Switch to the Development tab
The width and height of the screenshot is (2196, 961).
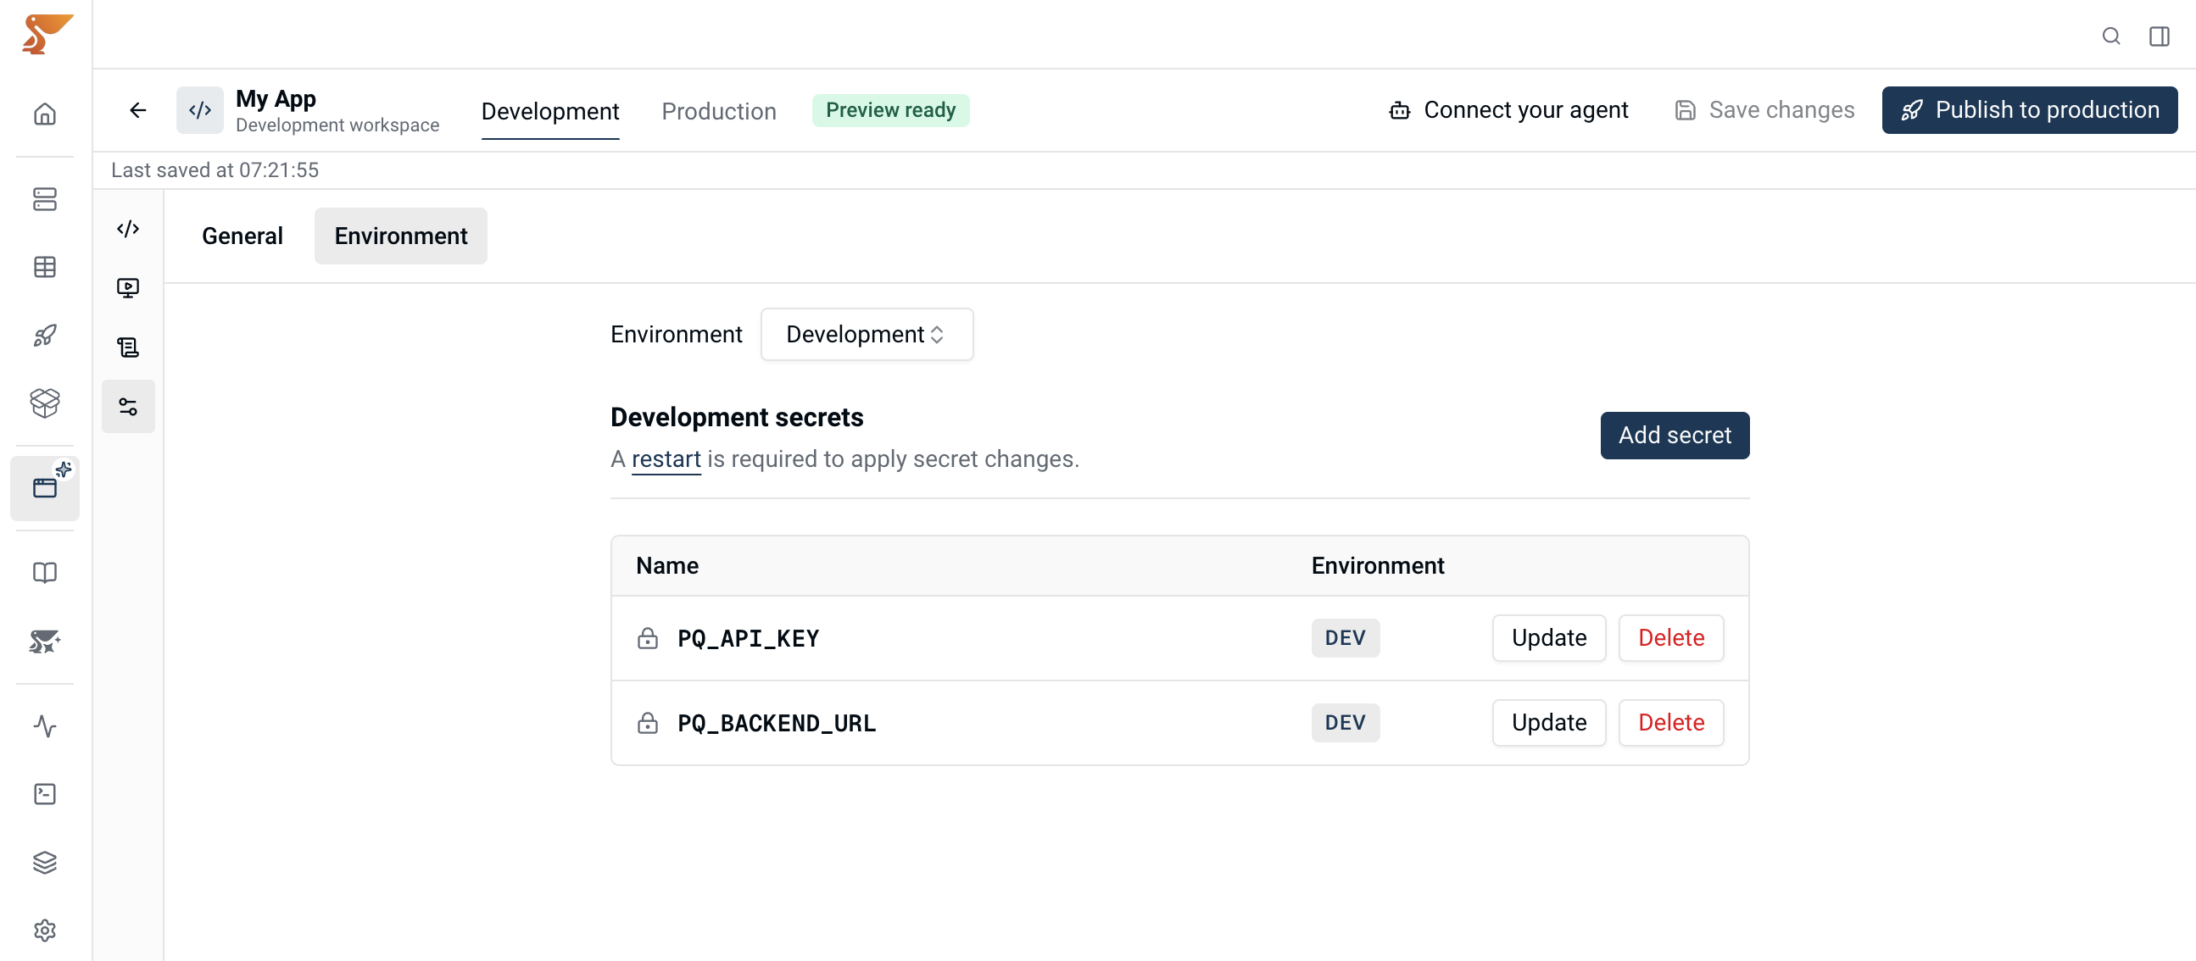coord(550,111)
